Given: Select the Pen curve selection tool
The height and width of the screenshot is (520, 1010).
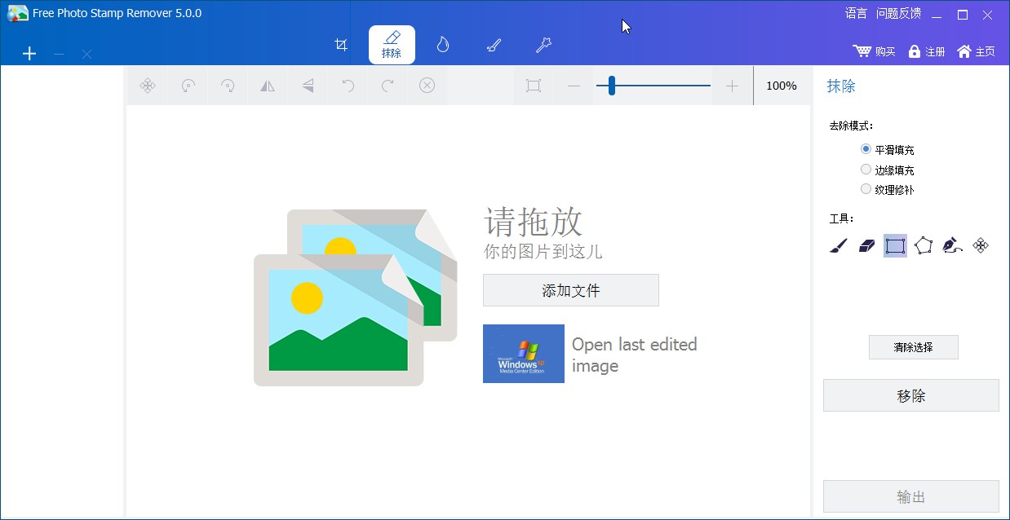Looking at the screenshot, I should click(952, 245).
